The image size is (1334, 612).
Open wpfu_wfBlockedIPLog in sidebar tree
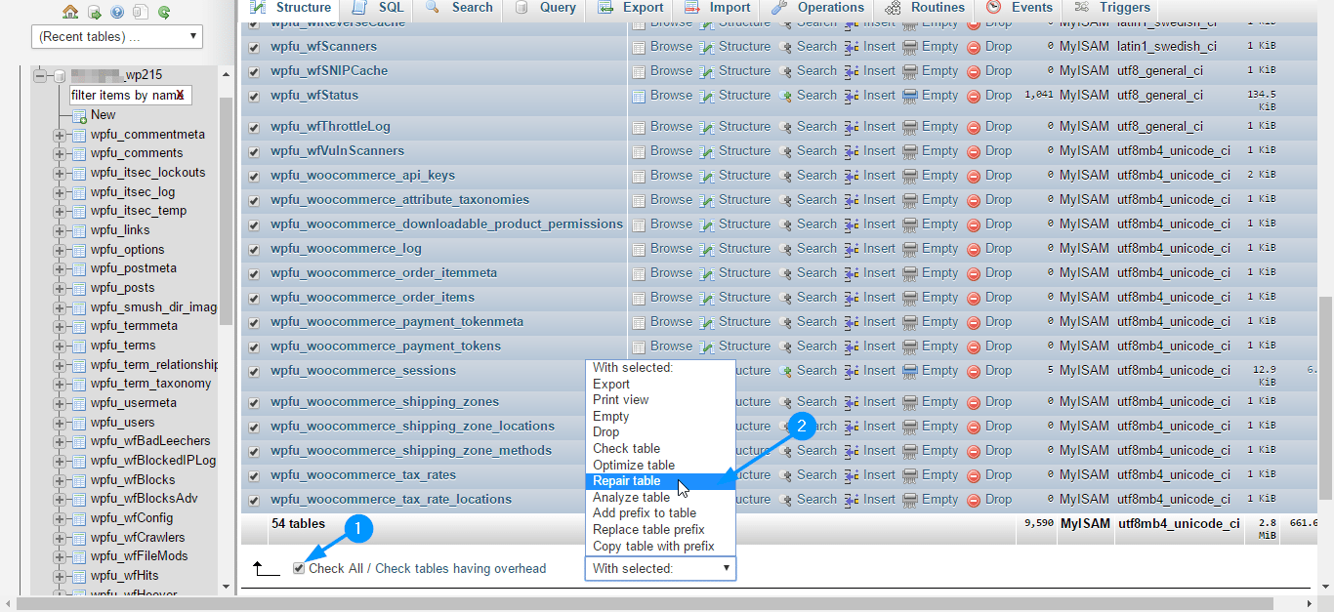point(153,461)
